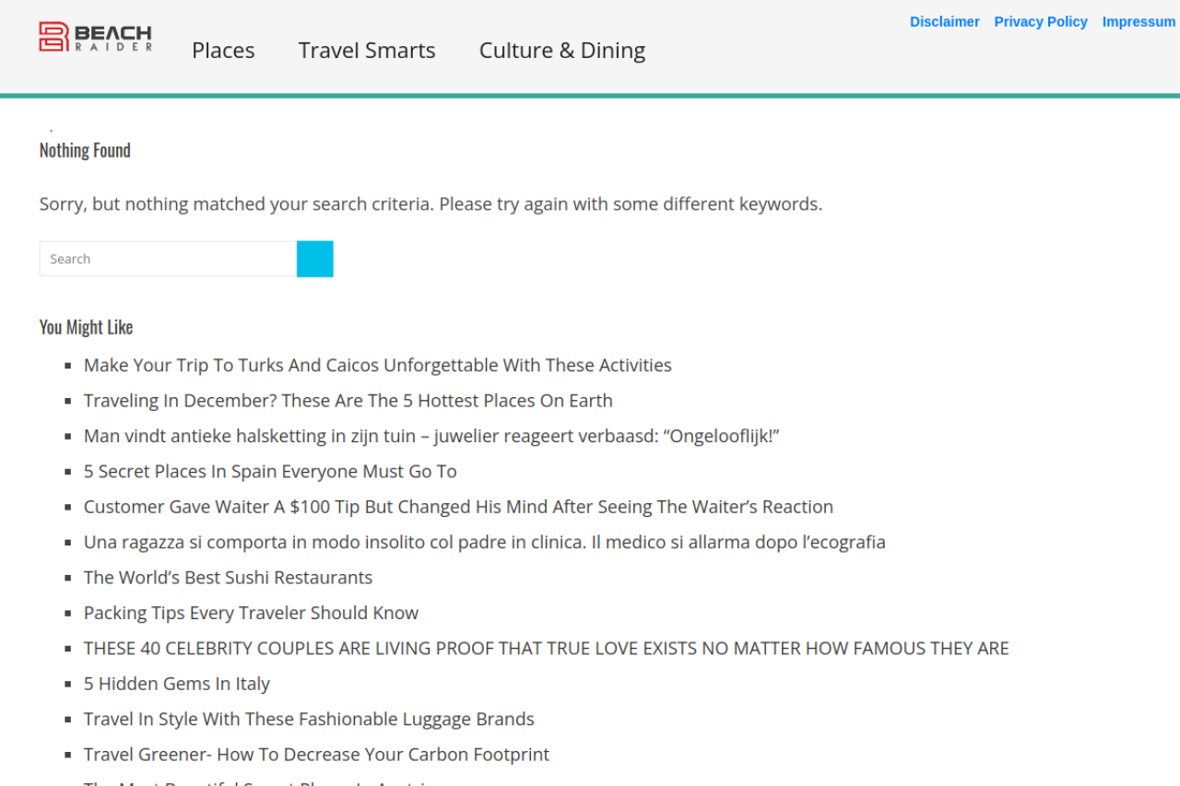This screenshot has height=786, width=1180.
Task: View 5 Secret Places In Spain
Action: click(x=270, y=472)
